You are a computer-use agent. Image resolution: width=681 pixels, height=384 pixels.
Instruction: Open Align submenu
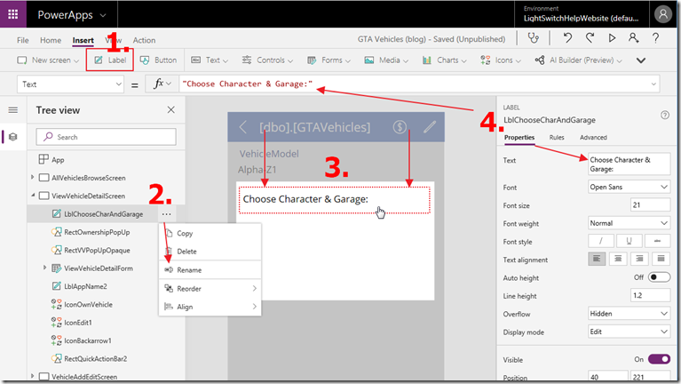[x=210, y=307]
